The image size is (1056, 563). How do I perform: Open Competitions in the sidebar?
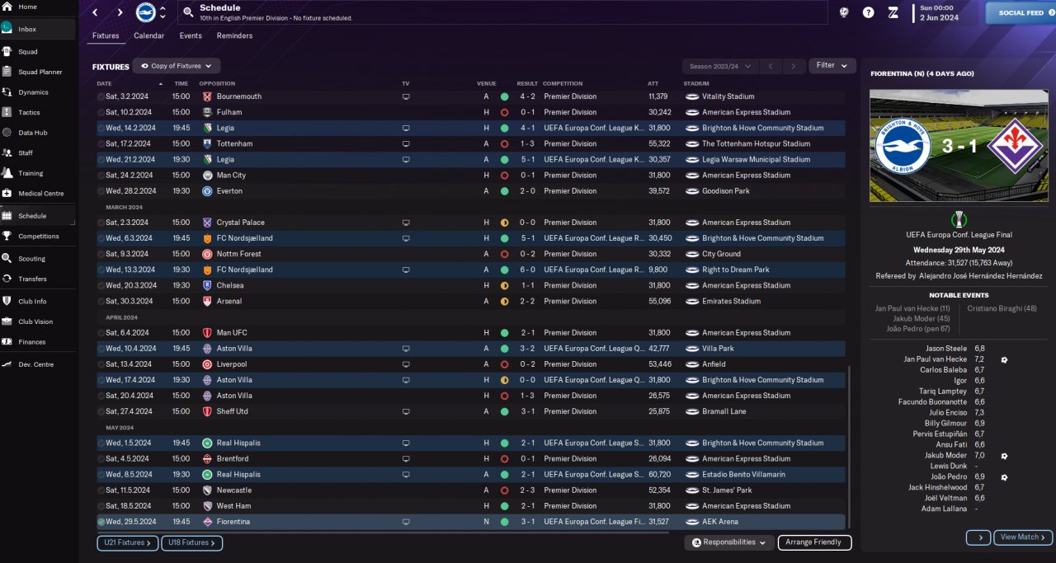(x=39, y=236)
